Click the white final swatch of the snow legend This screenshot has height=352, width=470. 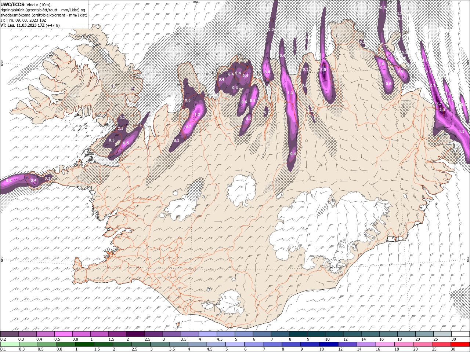pos(460,334)
